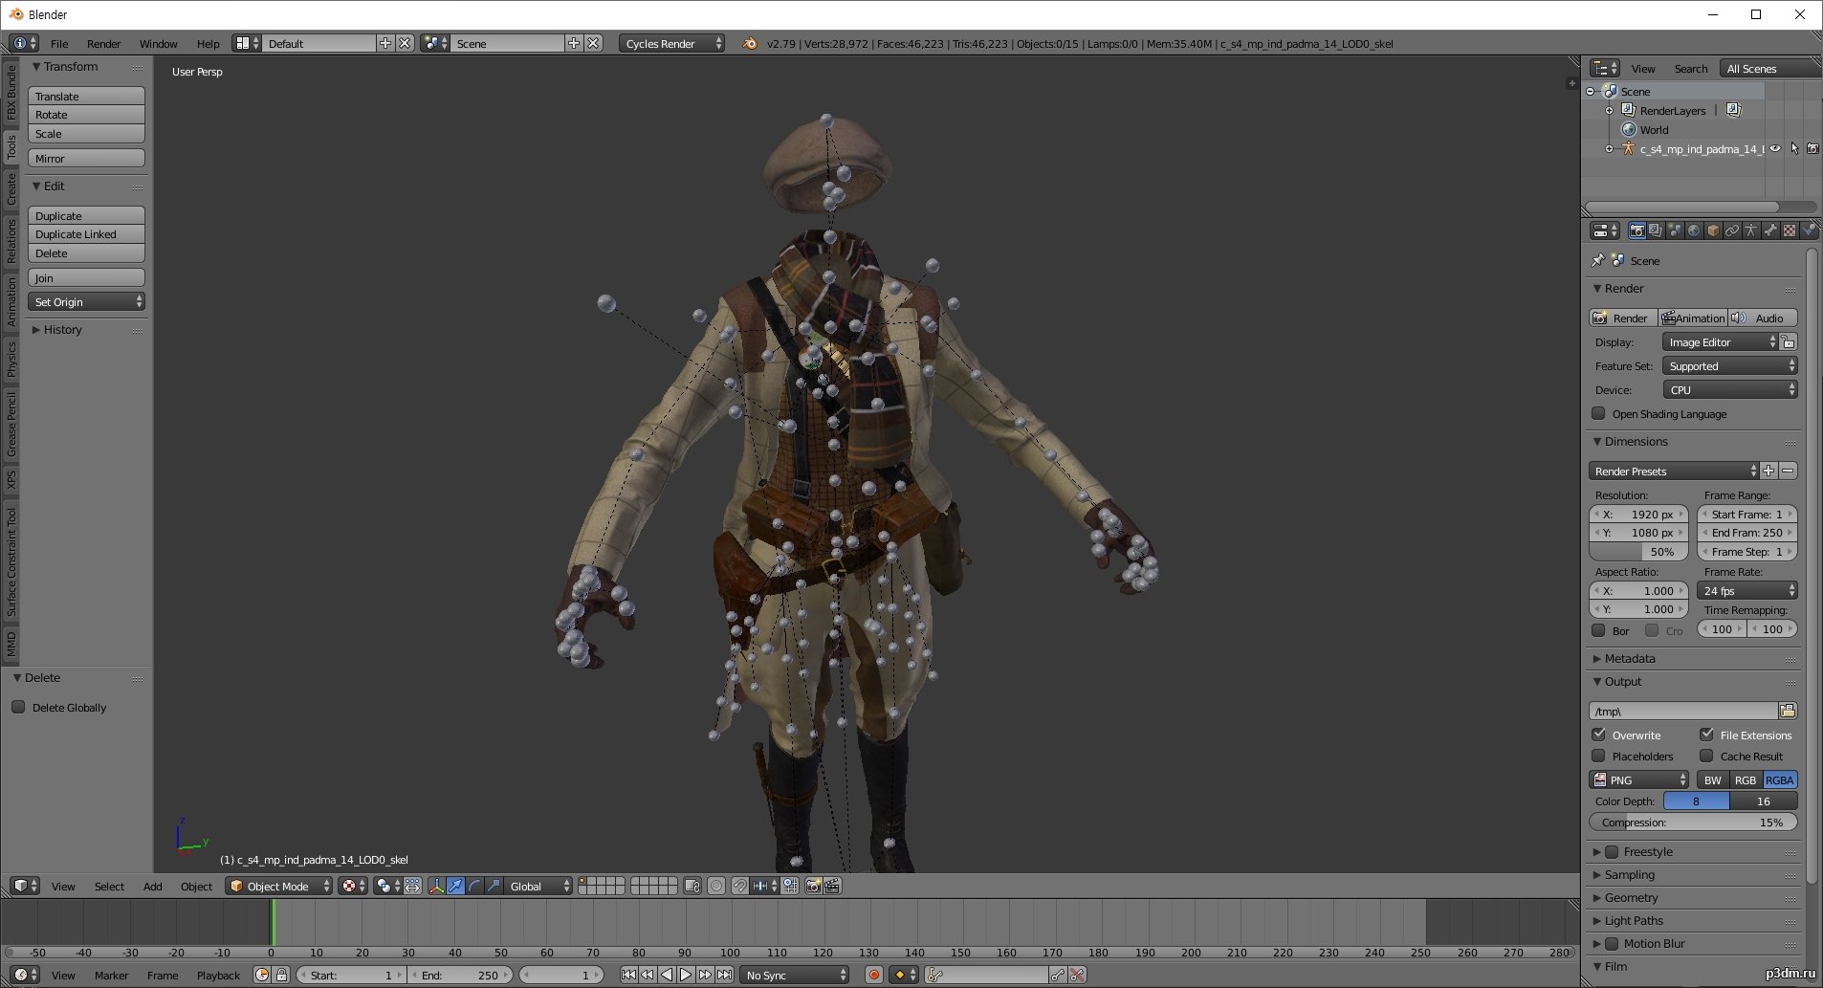
Task: Toggle the Overwrite checkbox
Action: pos(1598,735)
